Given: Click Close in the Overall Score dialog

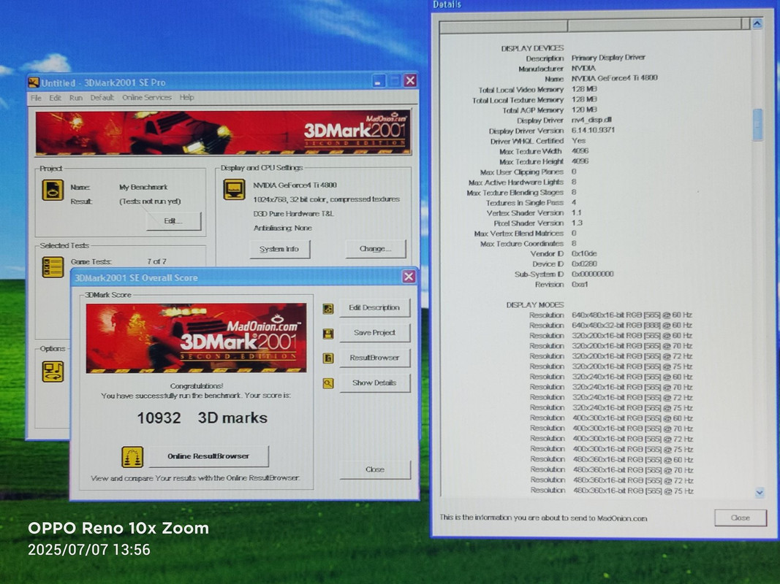Looking at the screenshot, I should (374, 469).
